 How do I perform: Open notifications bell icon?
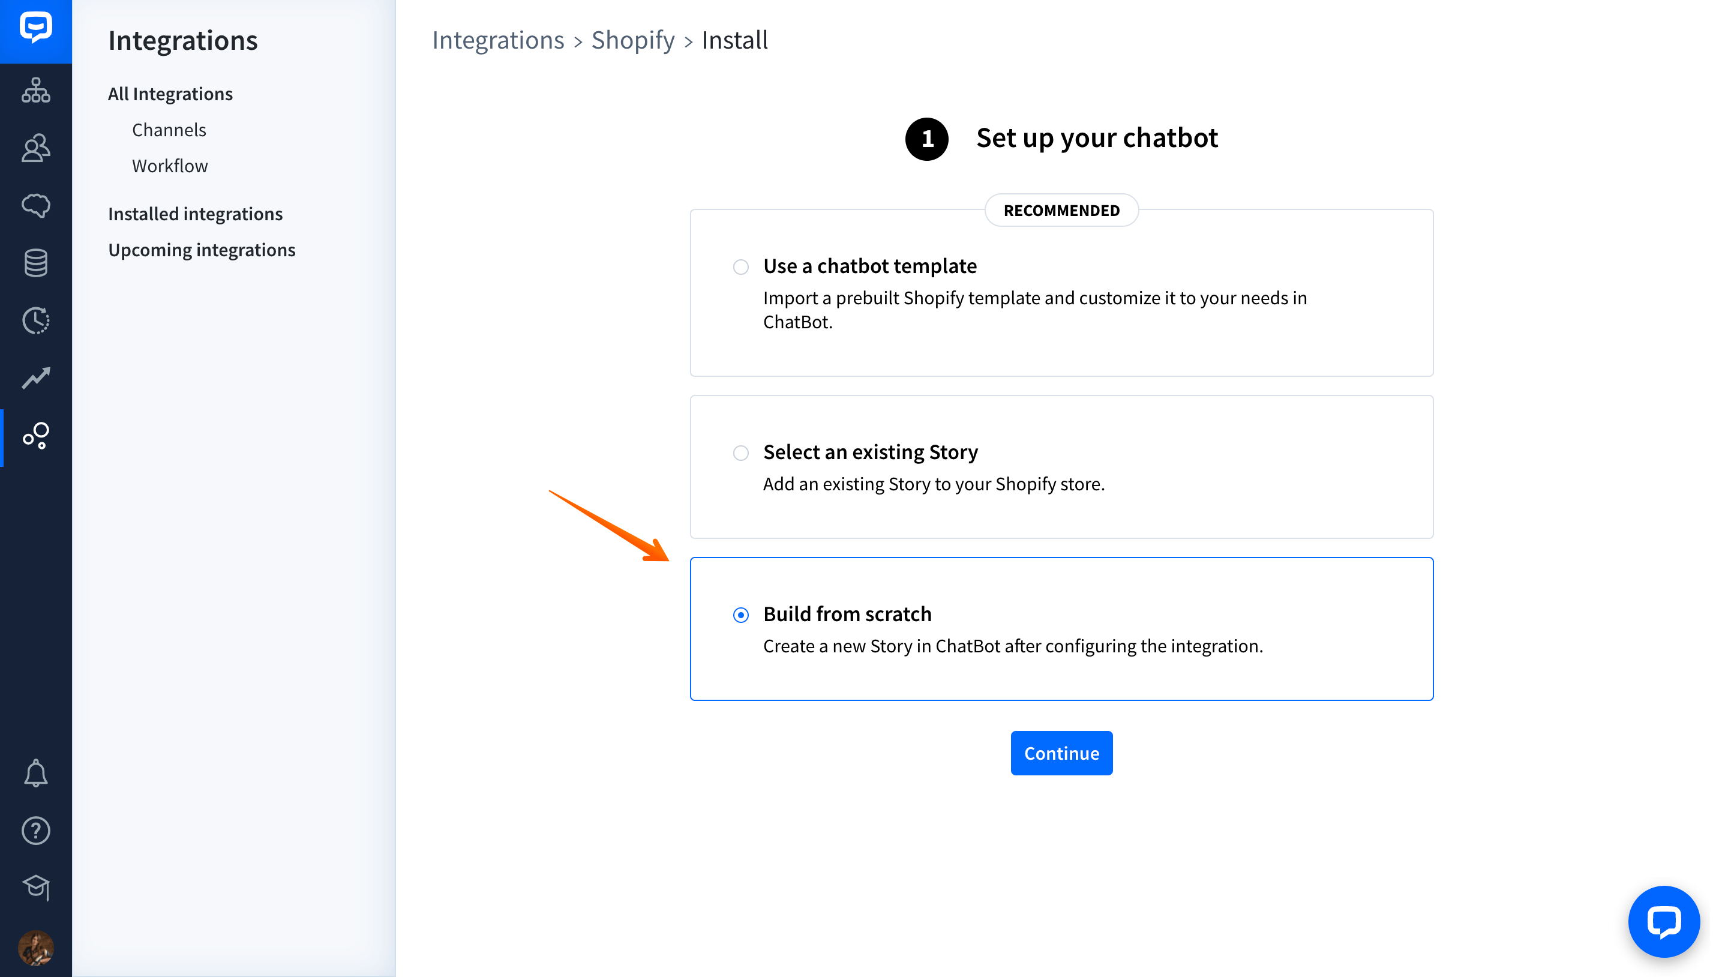click(x=35, y=773)
